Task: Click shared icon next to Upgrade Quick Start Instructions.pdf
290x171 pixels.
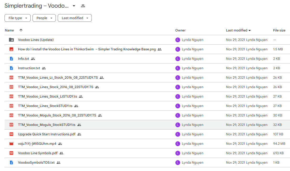Action: point(79,134)
